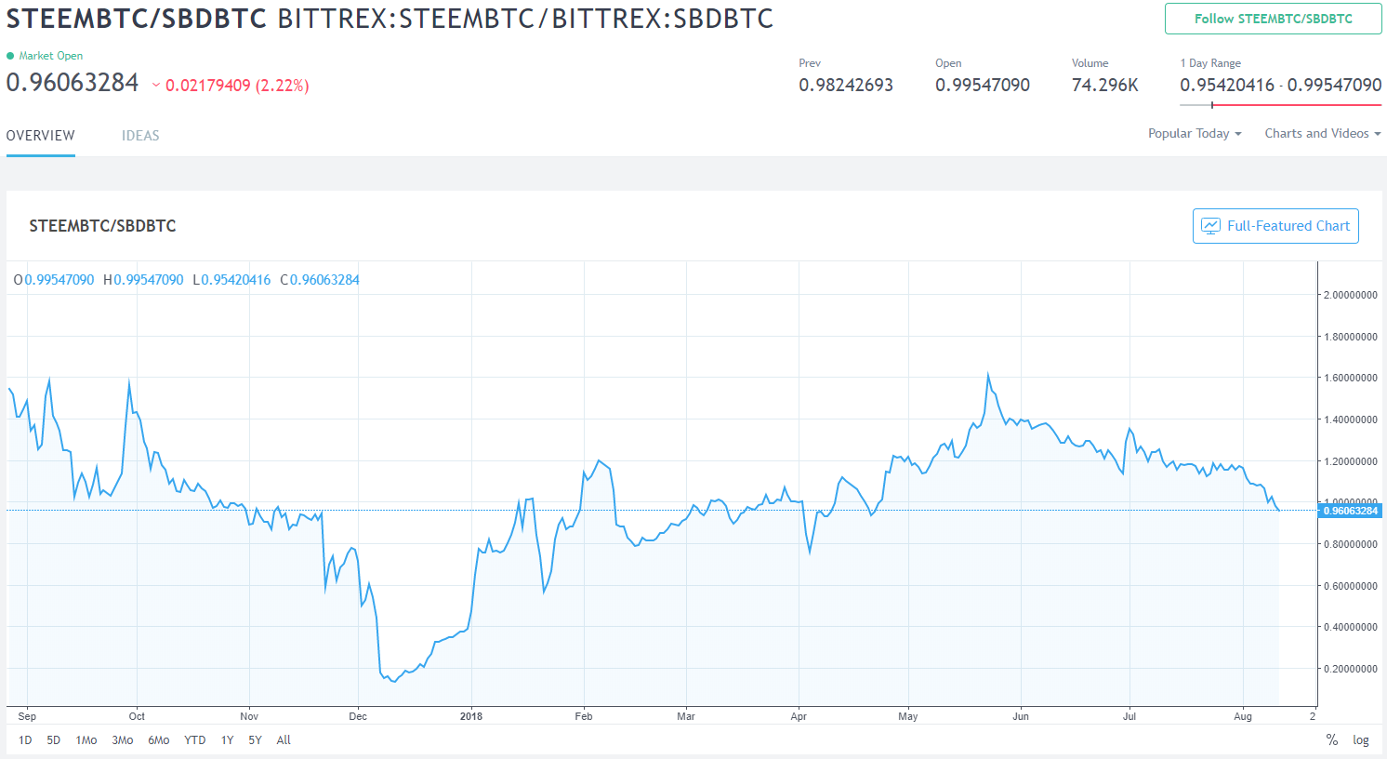Select the All time range
Screen dimensions: 1387x759
(284, 740)
